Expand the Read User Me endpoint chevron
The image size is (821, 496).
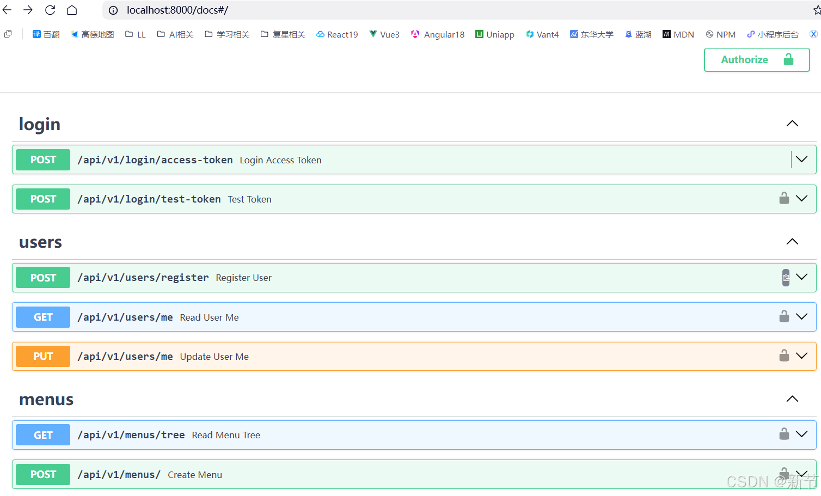pyautogui.click(x=801, y=316)
